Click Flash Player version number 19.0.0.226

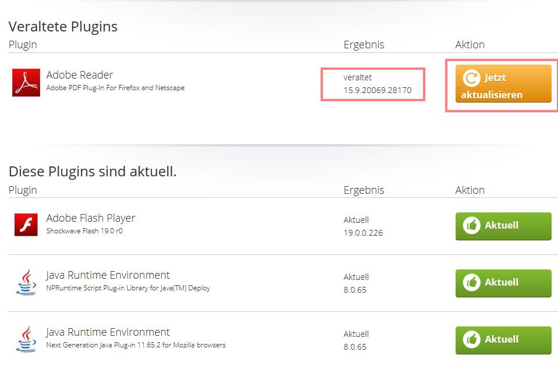tap(363, 233)
